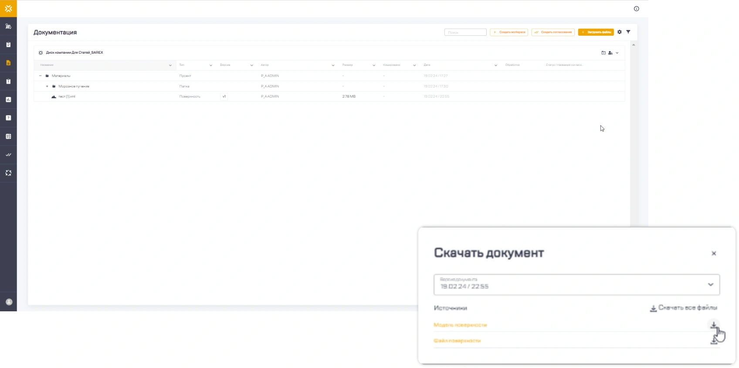
Task: Click the Создать workspace button
Action: coord(509,32)
